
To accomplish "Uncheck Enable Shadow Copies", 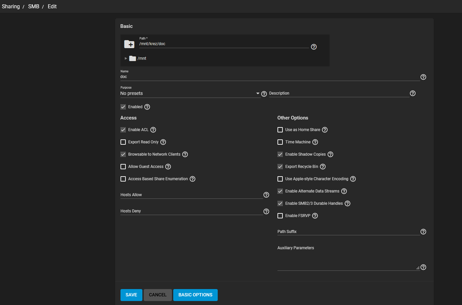I will (280, 154).
